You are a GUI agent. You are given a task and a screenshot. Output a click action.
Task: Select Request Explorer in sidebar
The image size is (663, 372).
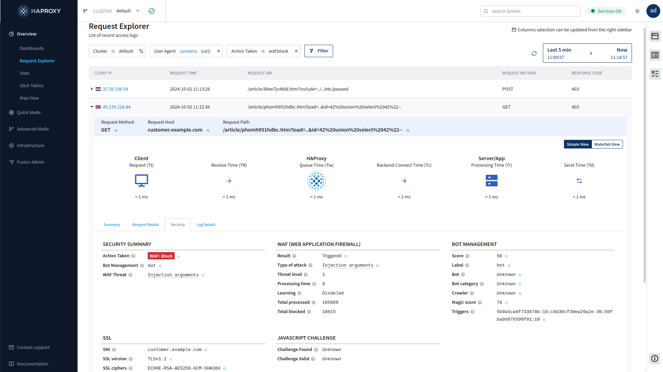(37, 61)
